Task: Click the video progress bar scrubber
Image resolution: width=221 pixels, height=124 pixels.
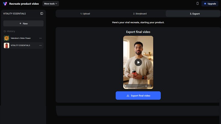Action: point(126,86)
